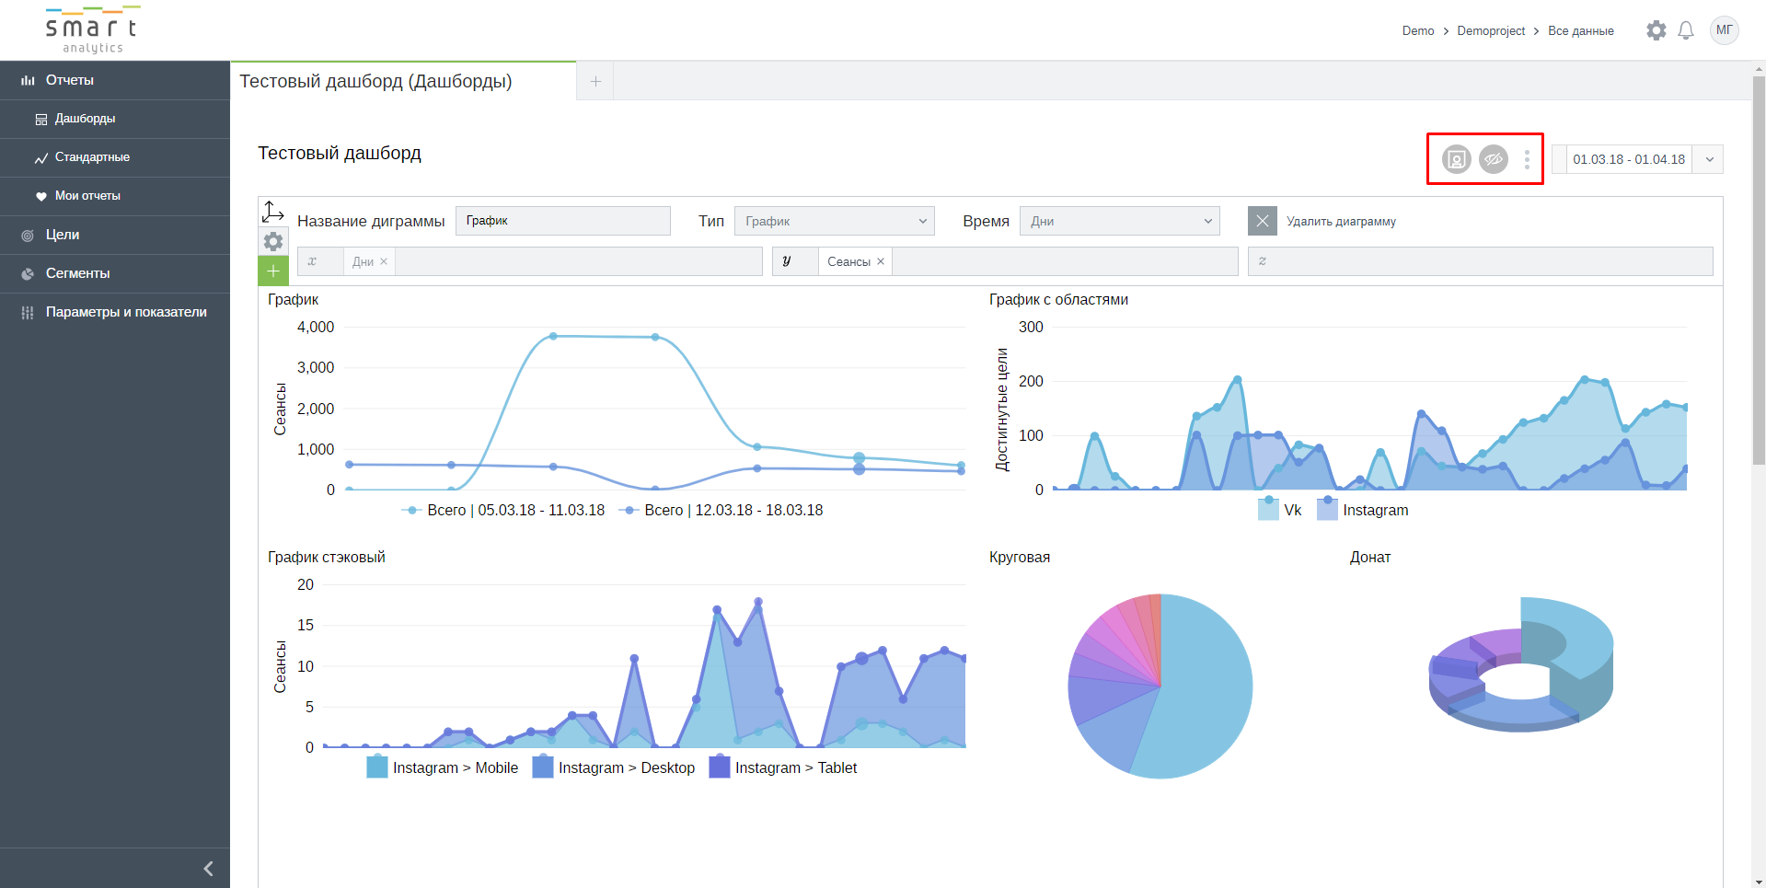This screenshot has width=1766, height=888.
Task: Expand the date range dropdown arrow
Action: [1709, 159]
